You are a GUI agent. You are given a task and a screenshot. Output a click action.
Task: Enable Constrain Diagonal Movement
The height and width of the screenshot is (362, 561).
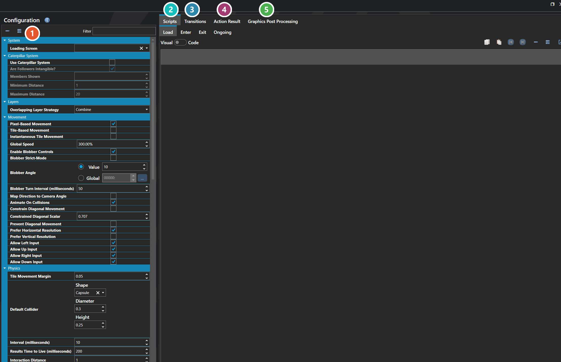(x=113, y=209)
